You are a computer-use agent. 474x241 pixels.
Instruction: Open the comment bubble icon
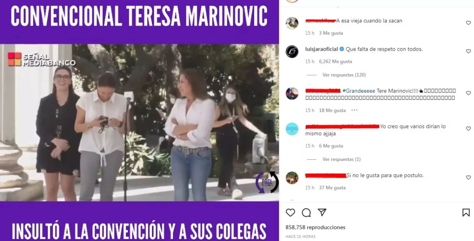pyautogui.click(x=306, y=212)
